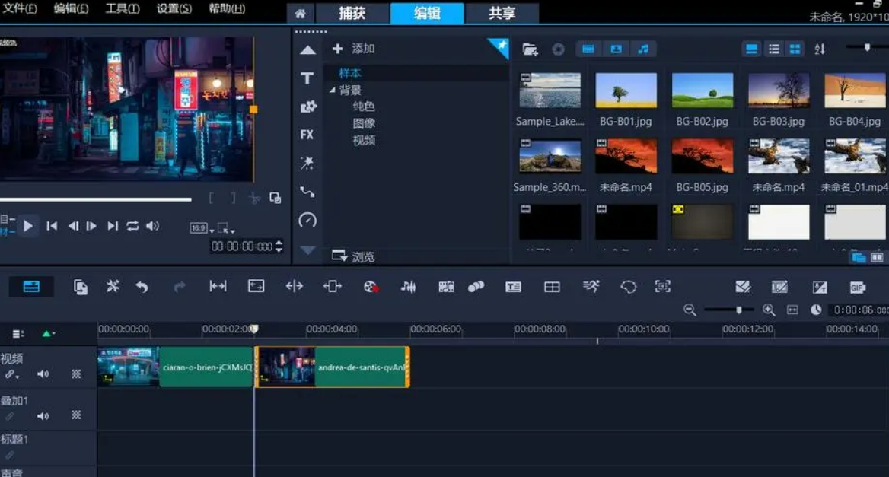This screenshot has height=477, width=889.
Task: Toggle repeat playback in preview
Action: (132, 226)
